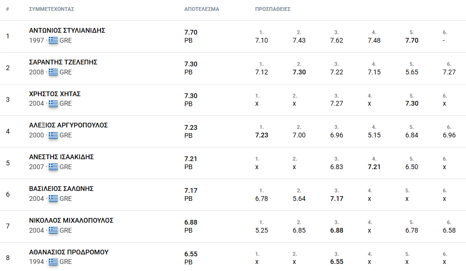This screenshot has height=271, width=466.
Task: Click the 7.21 fourth attempt of ΙΣΑΑΚΙΔΗΣ
Action: [374, 167]
